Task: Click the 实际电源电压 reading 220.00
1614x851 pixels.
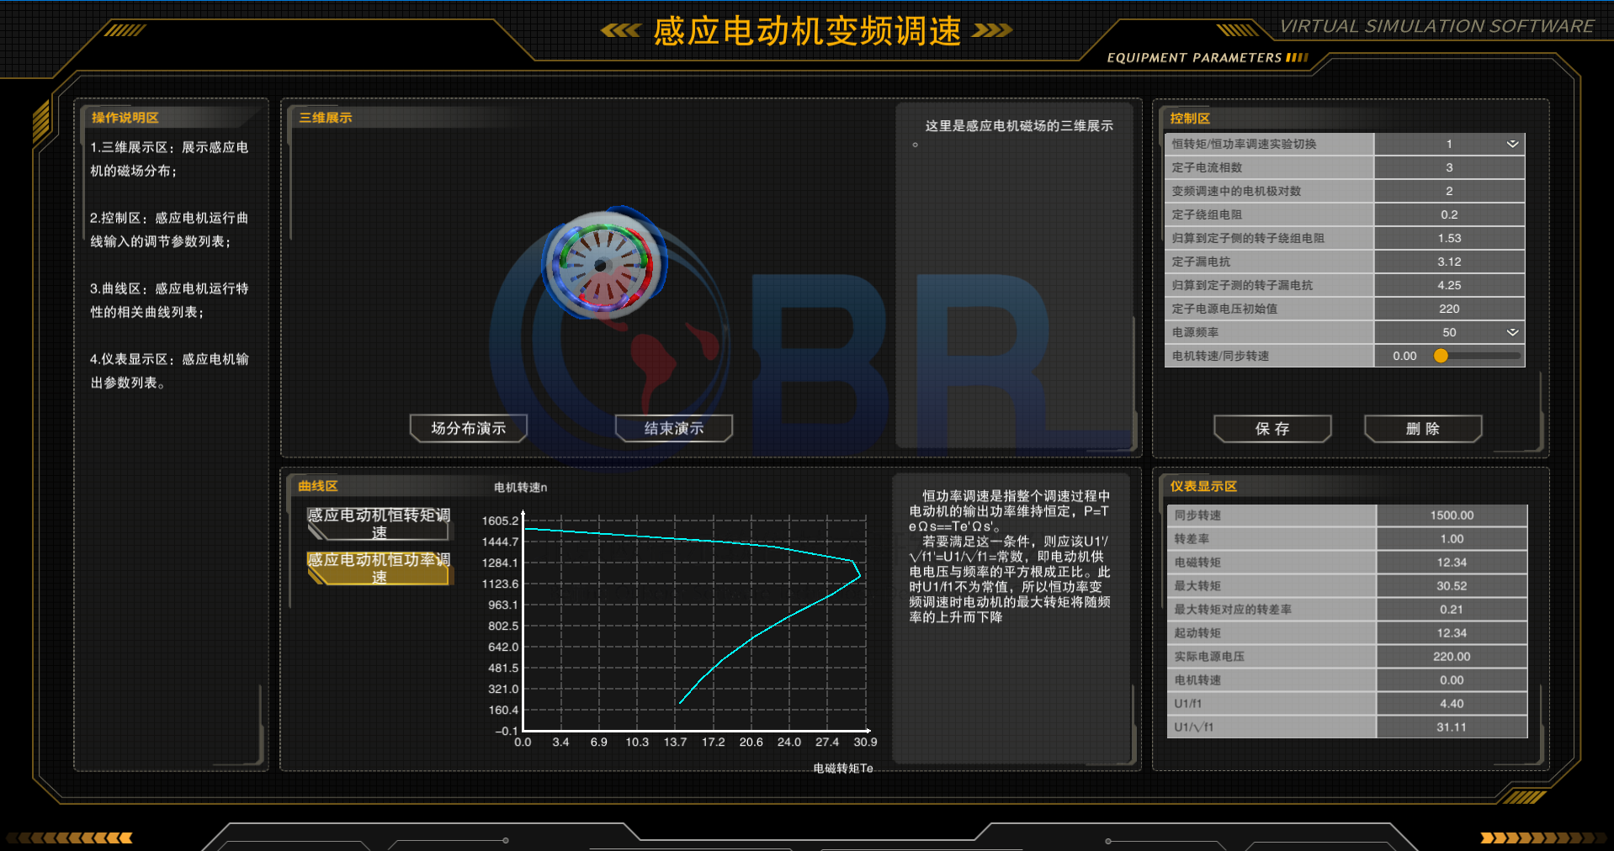Action: (x=1452, y=656)
